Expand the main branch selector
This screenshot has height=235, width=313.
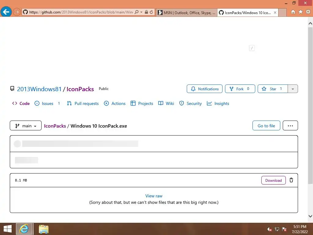click(26, 126)
